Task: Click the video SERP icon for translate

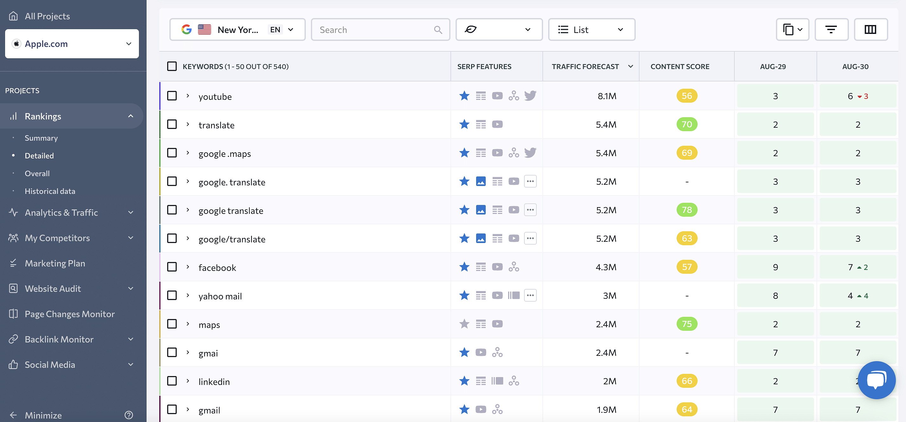Action: coord(497,125)
